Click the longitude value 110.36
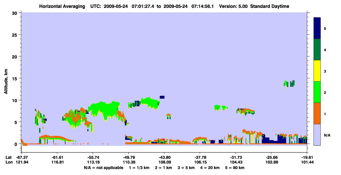Image resolution: width=341 pixels, height=175 pixels. (129, 162)
